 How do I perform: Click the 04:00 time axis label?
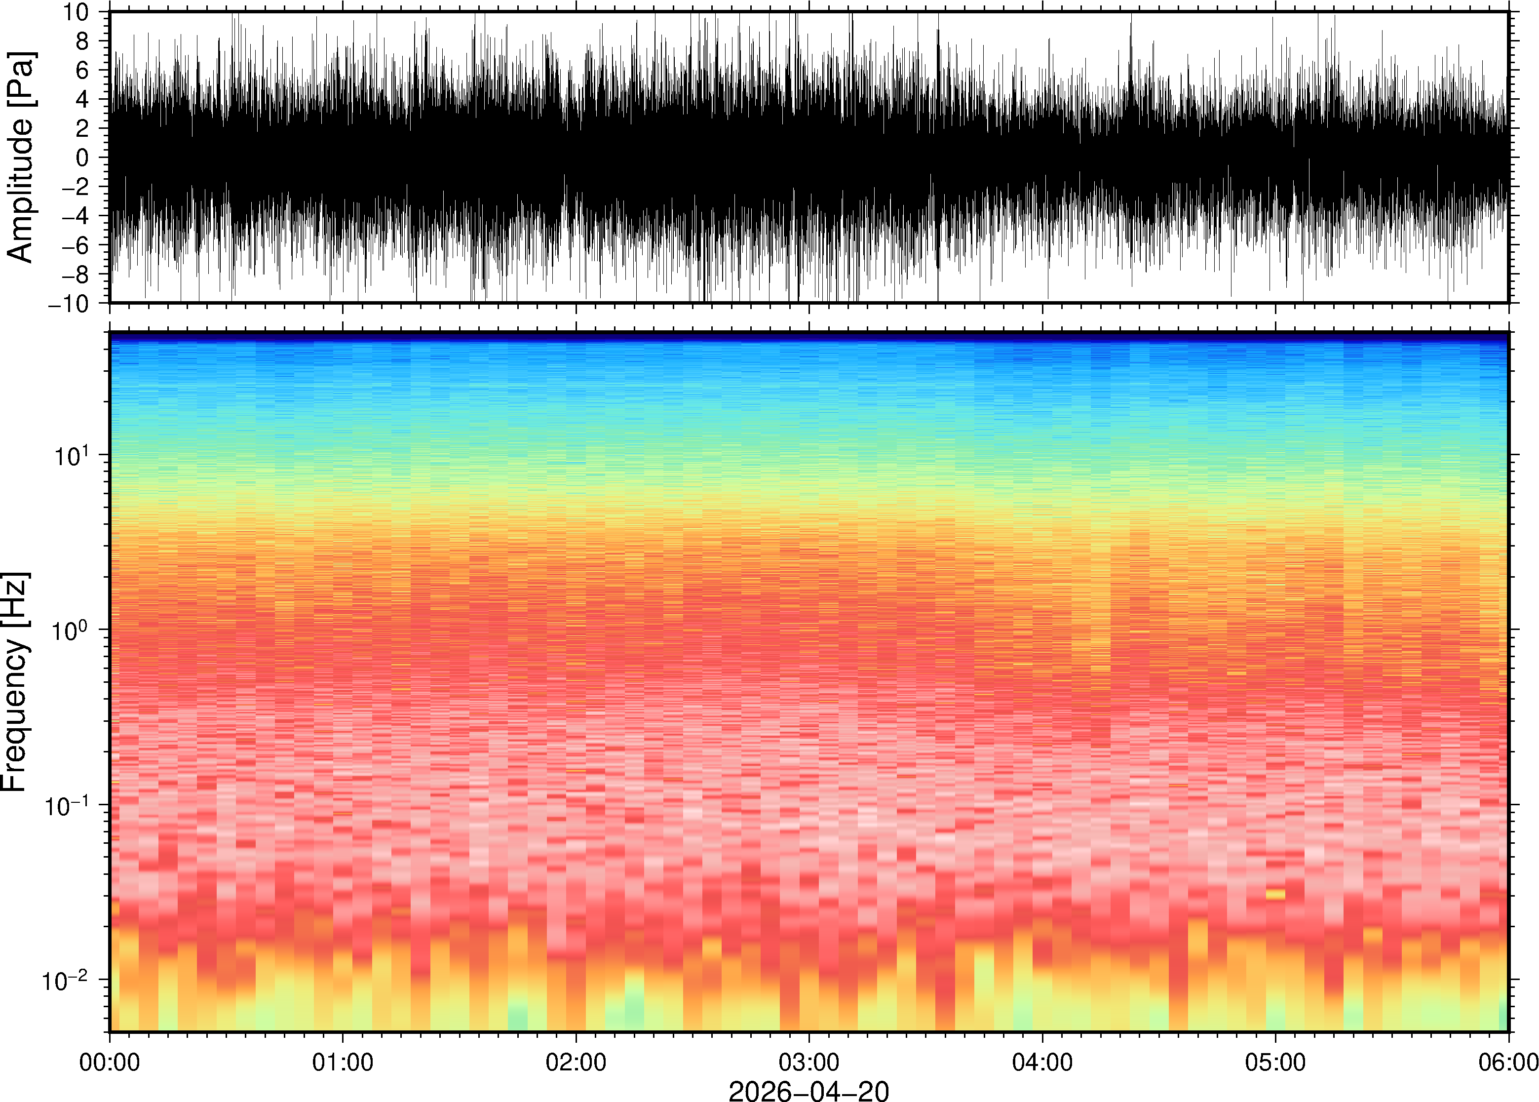pyautogui.click(x=1042, y=1062)
